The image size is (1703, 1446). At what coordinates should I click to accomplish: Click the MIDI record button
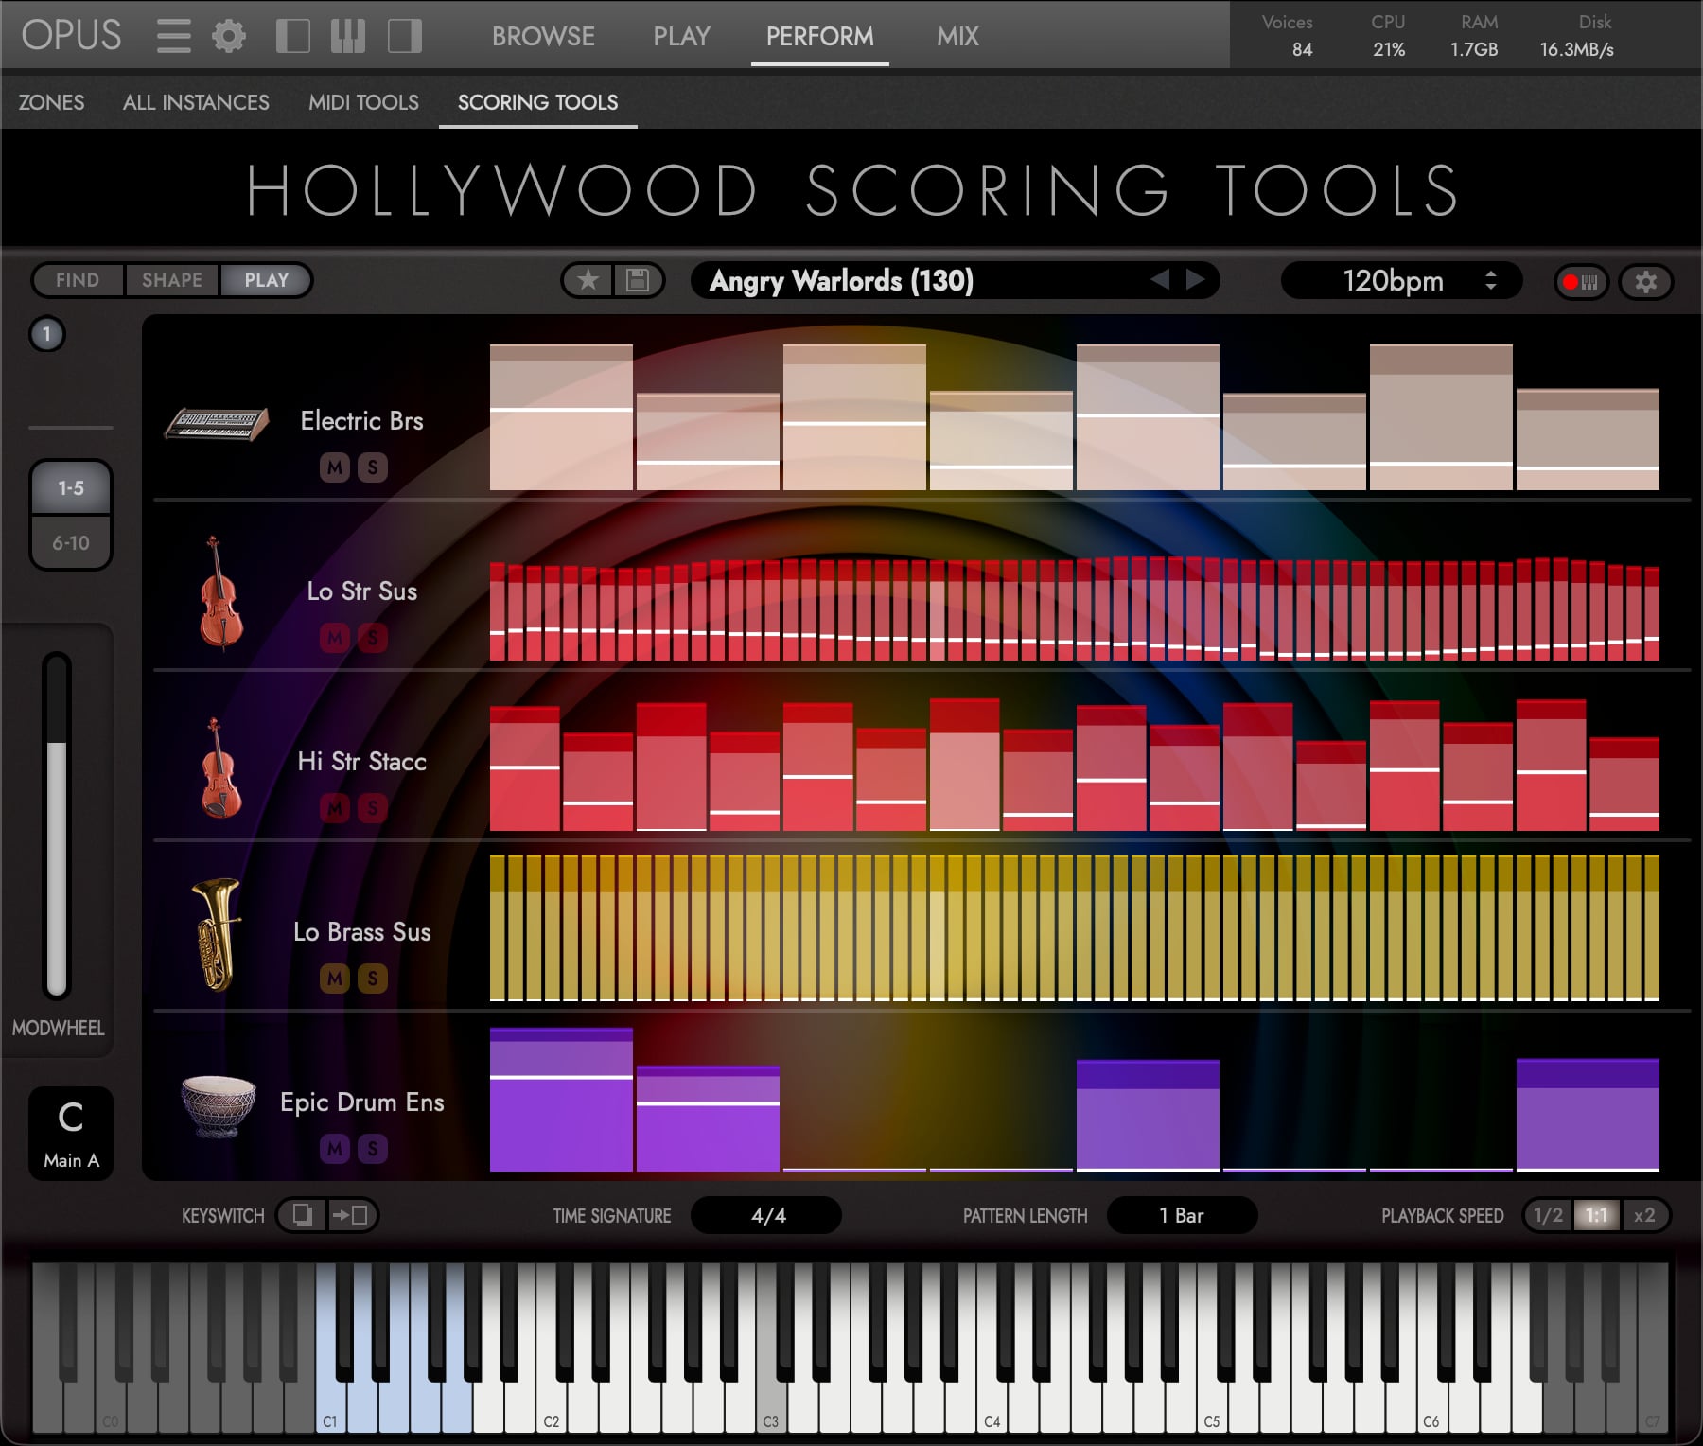[1581, 282]
